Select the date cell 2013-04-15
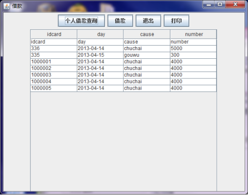248x195 pixels. (x=100, y=55)
